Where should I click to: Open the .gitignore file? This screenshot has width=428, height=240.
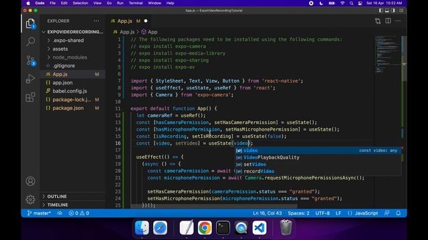(x=73, y=66)
